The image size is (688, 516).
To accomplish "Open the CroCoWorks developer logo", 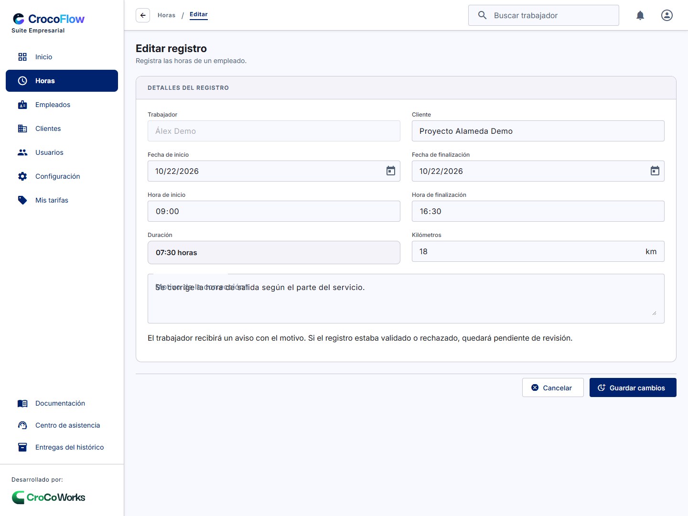I will 48,497.
